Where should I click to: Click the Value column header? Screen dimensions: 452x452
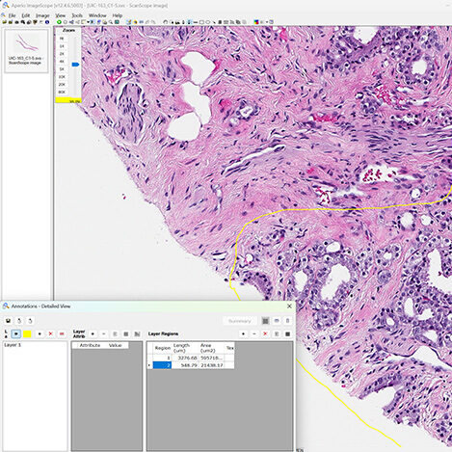tap(115, 345)
